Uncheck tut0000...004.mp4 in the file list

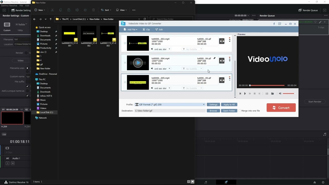125,63
